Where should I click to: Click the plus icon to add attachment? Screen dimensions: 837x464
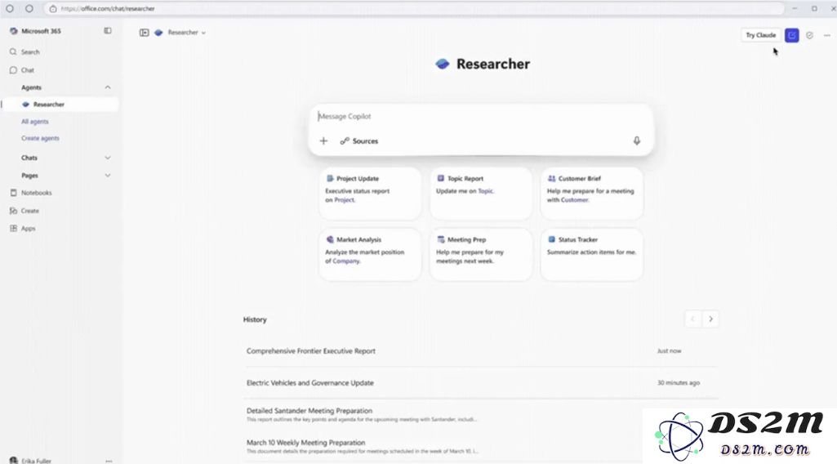tap(323, 141)
